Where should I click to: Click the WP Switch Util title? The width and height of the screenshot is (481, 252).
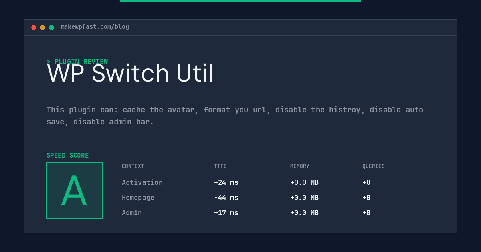point(130,74)
